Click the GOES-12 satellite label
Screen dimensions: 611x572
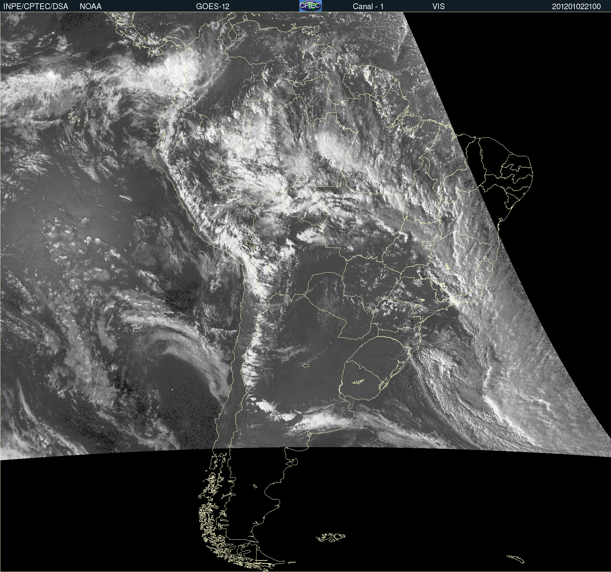coord(213,7)
